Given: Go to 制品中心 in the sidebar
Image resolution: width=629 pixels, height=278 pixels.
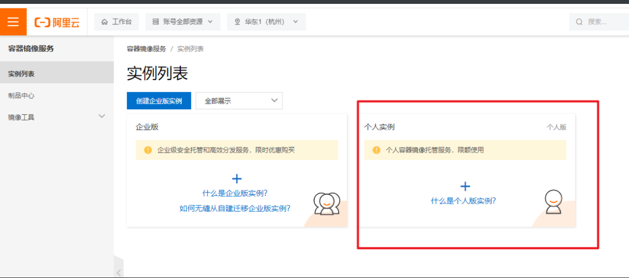Looking at the screenshot, I should pyautogui.click(x=22, y=95).
